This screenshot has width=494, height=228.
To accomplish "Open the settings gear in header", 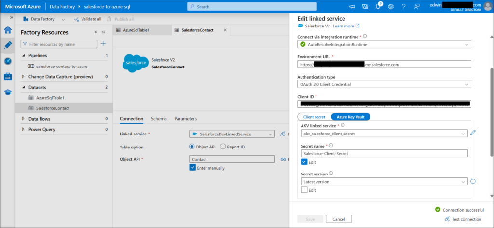I will click(x=391, y=6).
